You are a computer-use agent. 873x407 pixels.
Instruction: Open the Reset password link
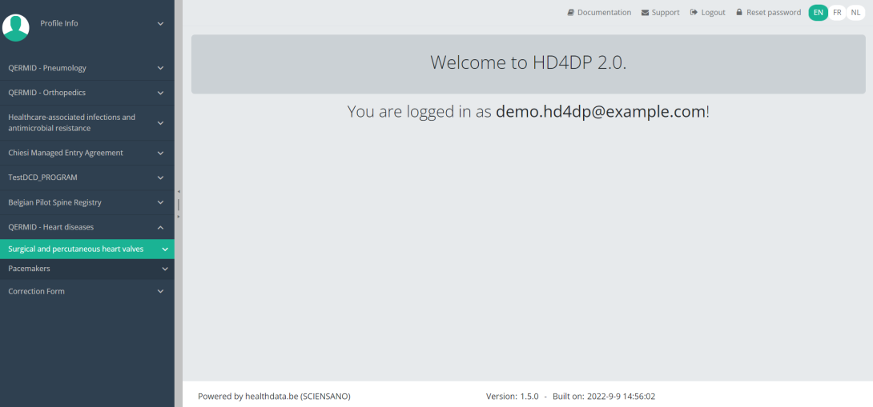click(x=773, y=13)
